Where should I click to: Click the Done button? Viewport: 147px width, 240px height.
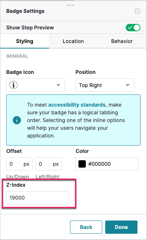121,227
